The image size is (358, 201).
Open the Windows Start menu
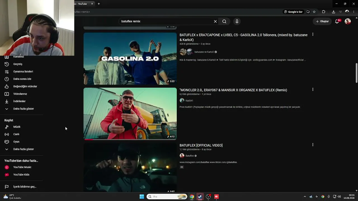pos(142,197)
